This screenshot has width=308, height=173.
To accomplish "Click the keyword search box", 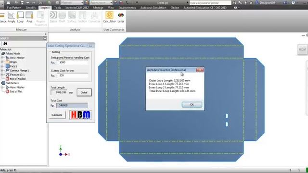I will pos(210,3).
